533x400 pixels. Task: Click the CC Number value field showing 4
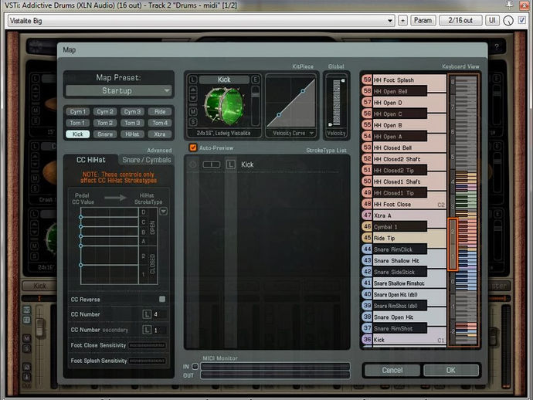(160, 314)
